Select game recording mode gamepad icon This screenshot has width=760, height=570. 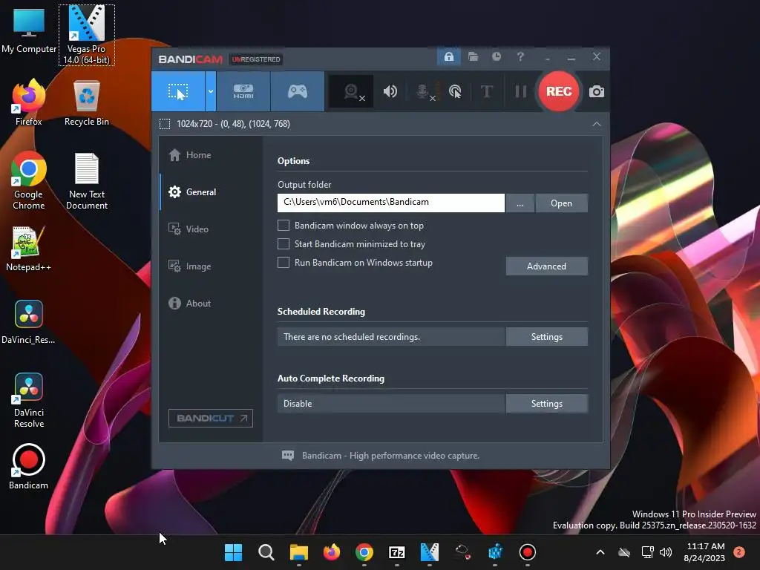click(x=297, y=91)
